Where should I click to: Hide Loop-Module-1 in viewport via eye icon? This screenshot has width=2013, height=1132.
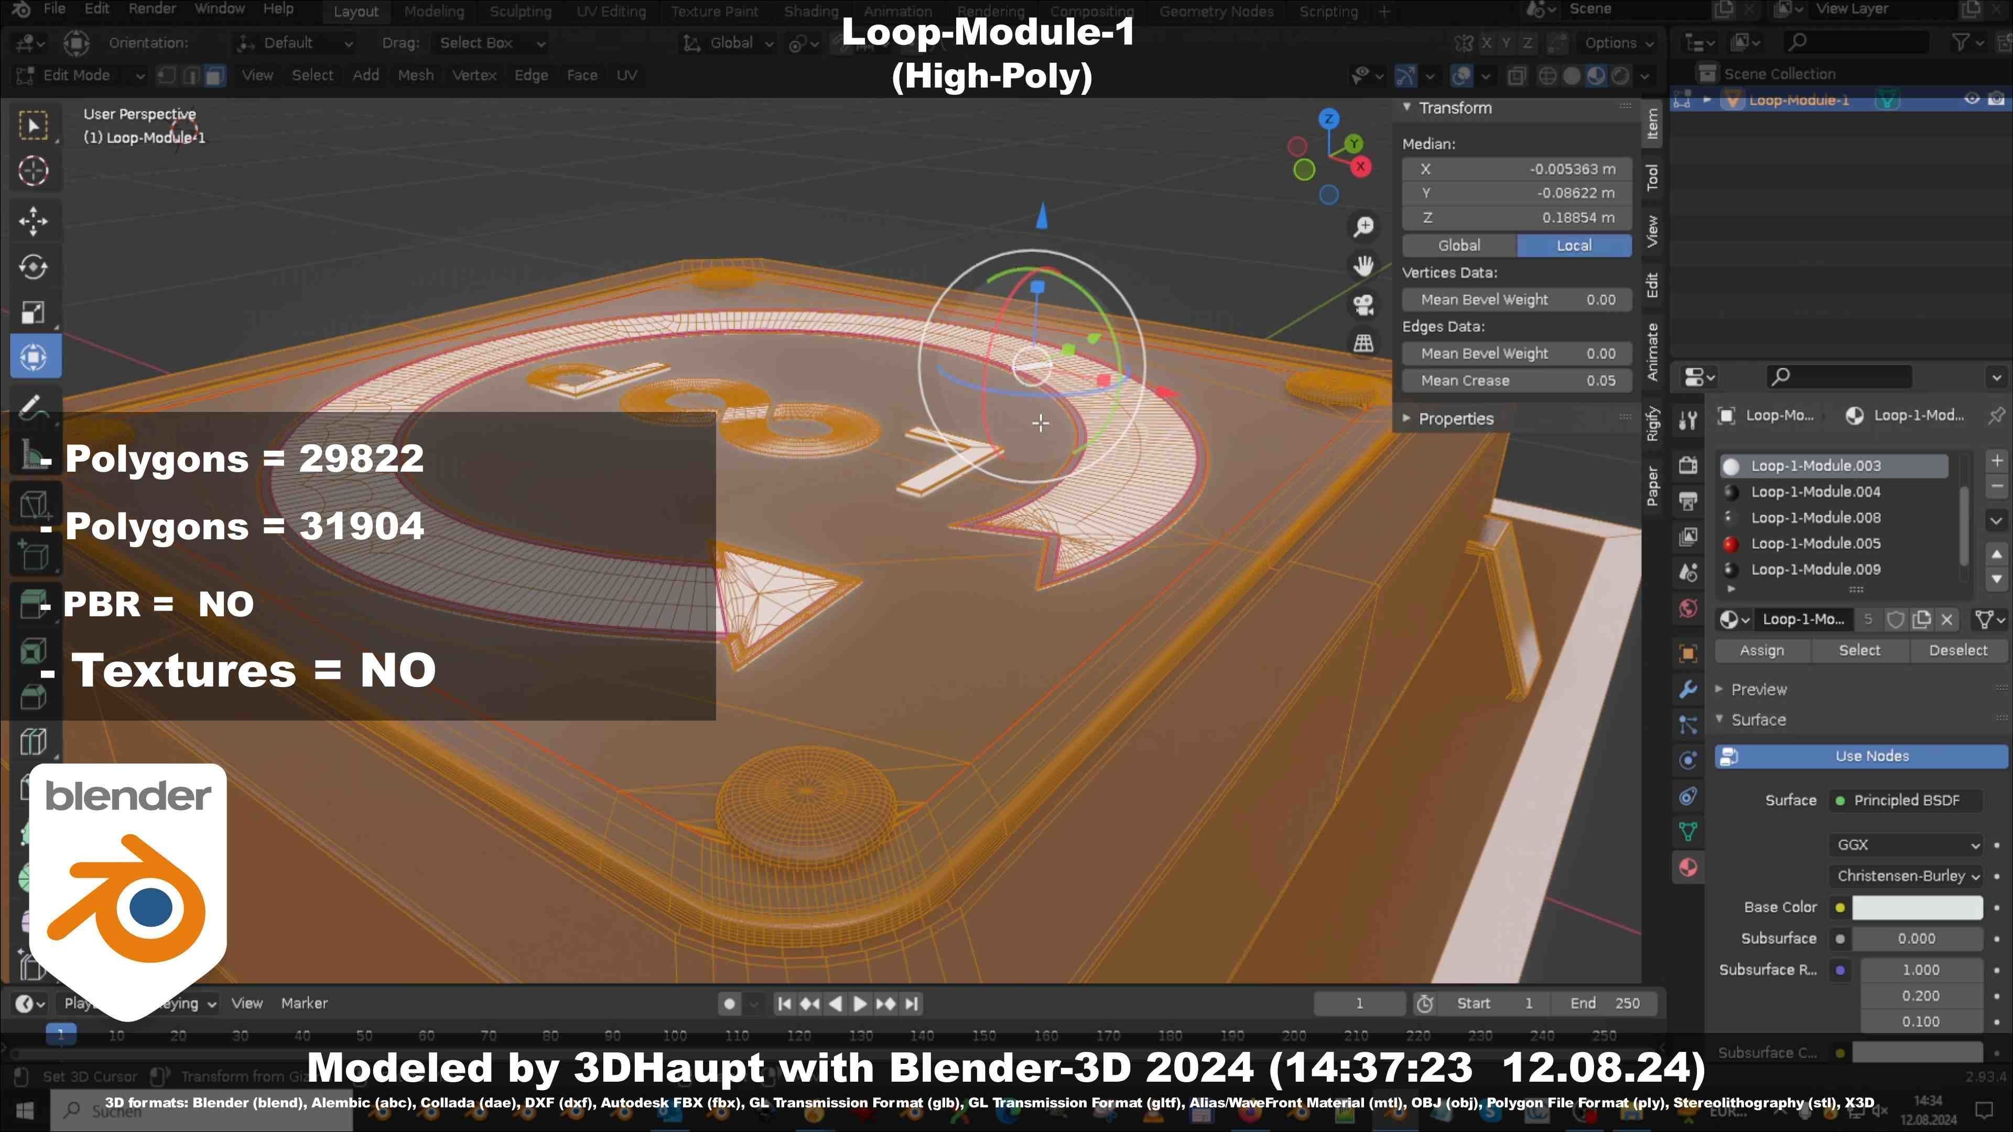(1972, 99)
